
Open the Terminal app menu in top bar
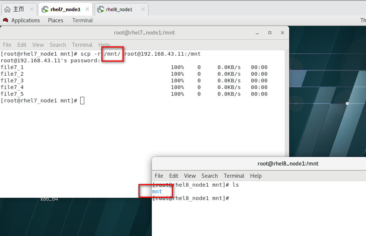[x=82, y=20]
